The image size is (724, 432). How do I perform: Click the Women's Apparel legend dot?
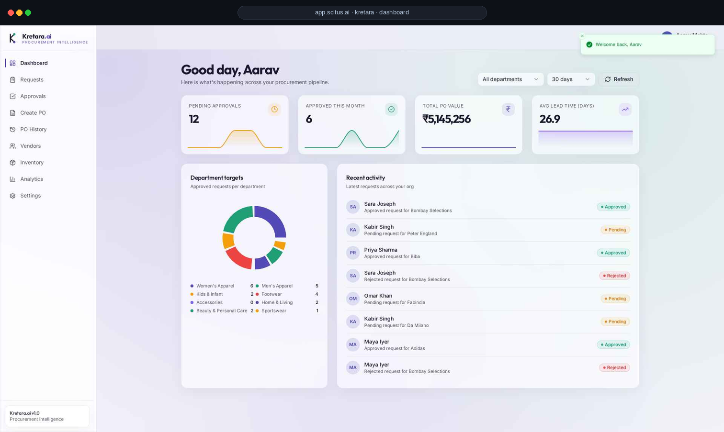pos(192,286)
